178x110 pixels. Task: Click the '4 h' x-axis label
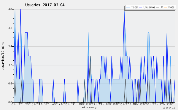coord(40,104)
